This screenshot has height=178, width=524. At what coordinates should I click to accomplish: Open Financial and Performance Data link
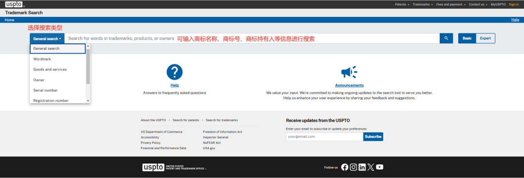[x=163, y=148]
